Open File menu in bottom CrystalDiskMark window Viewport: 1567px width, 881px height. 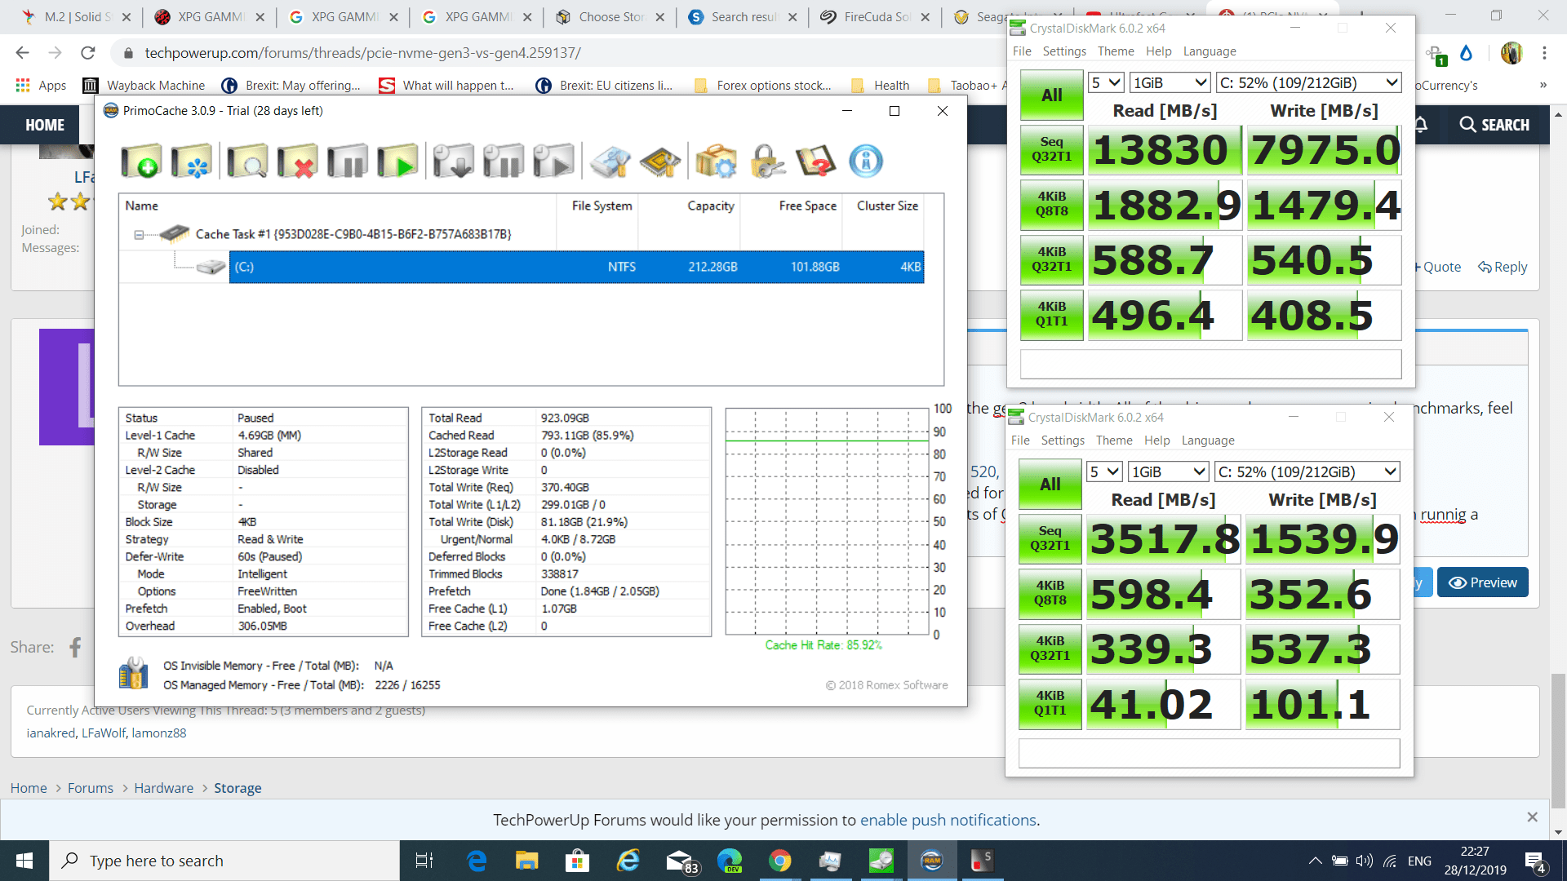(1020, 440)
